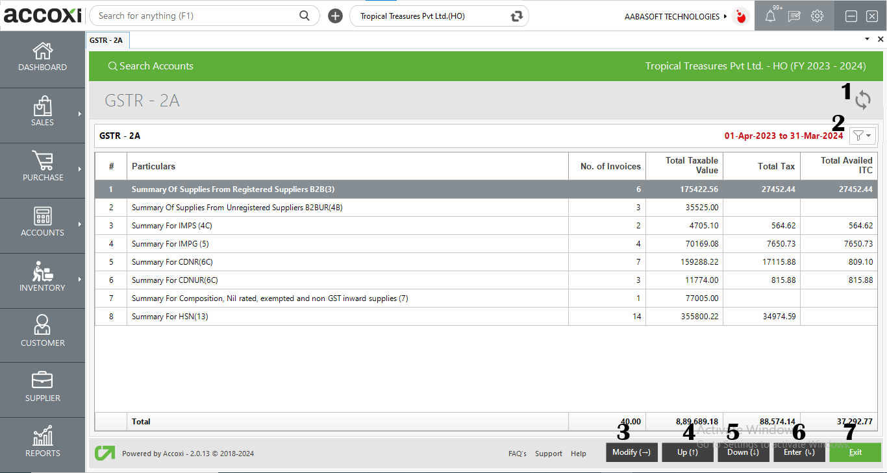Expand the Inventory sidebar menu

[x=42, y=278]
